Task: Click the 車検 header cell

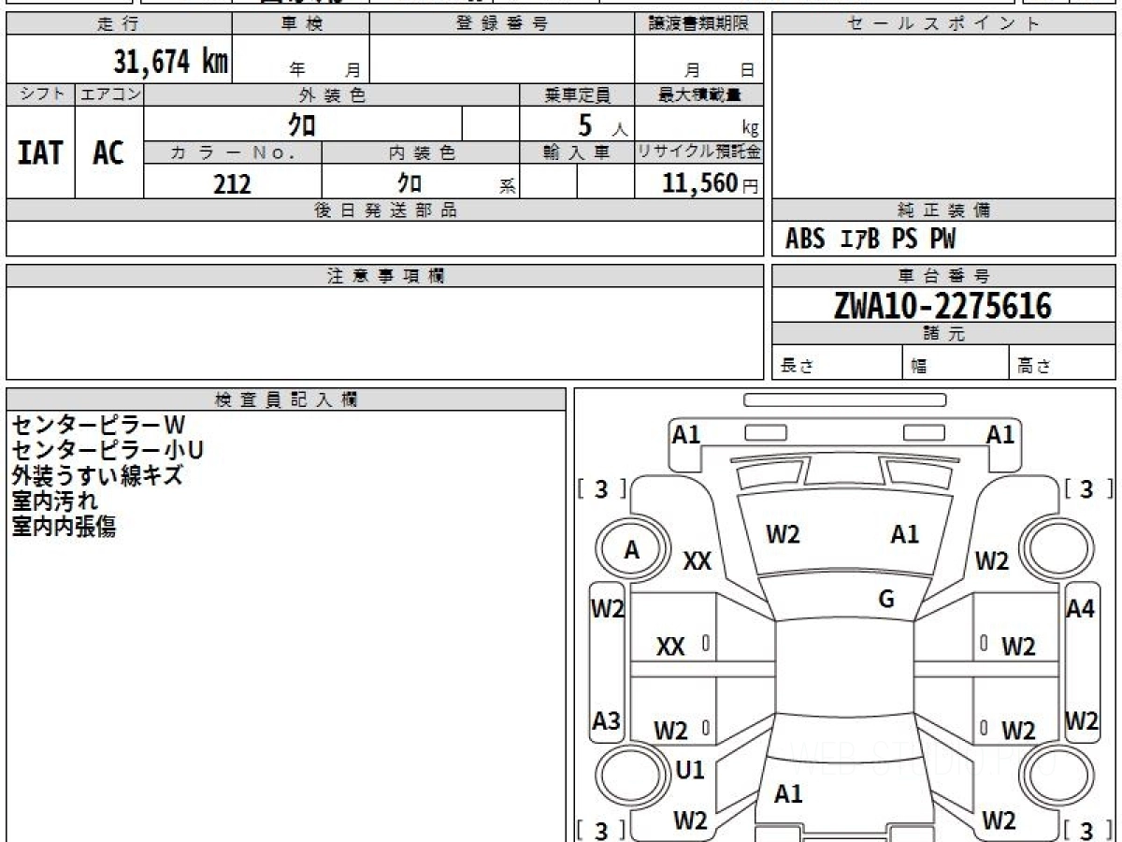Action: tap(301, 24)
